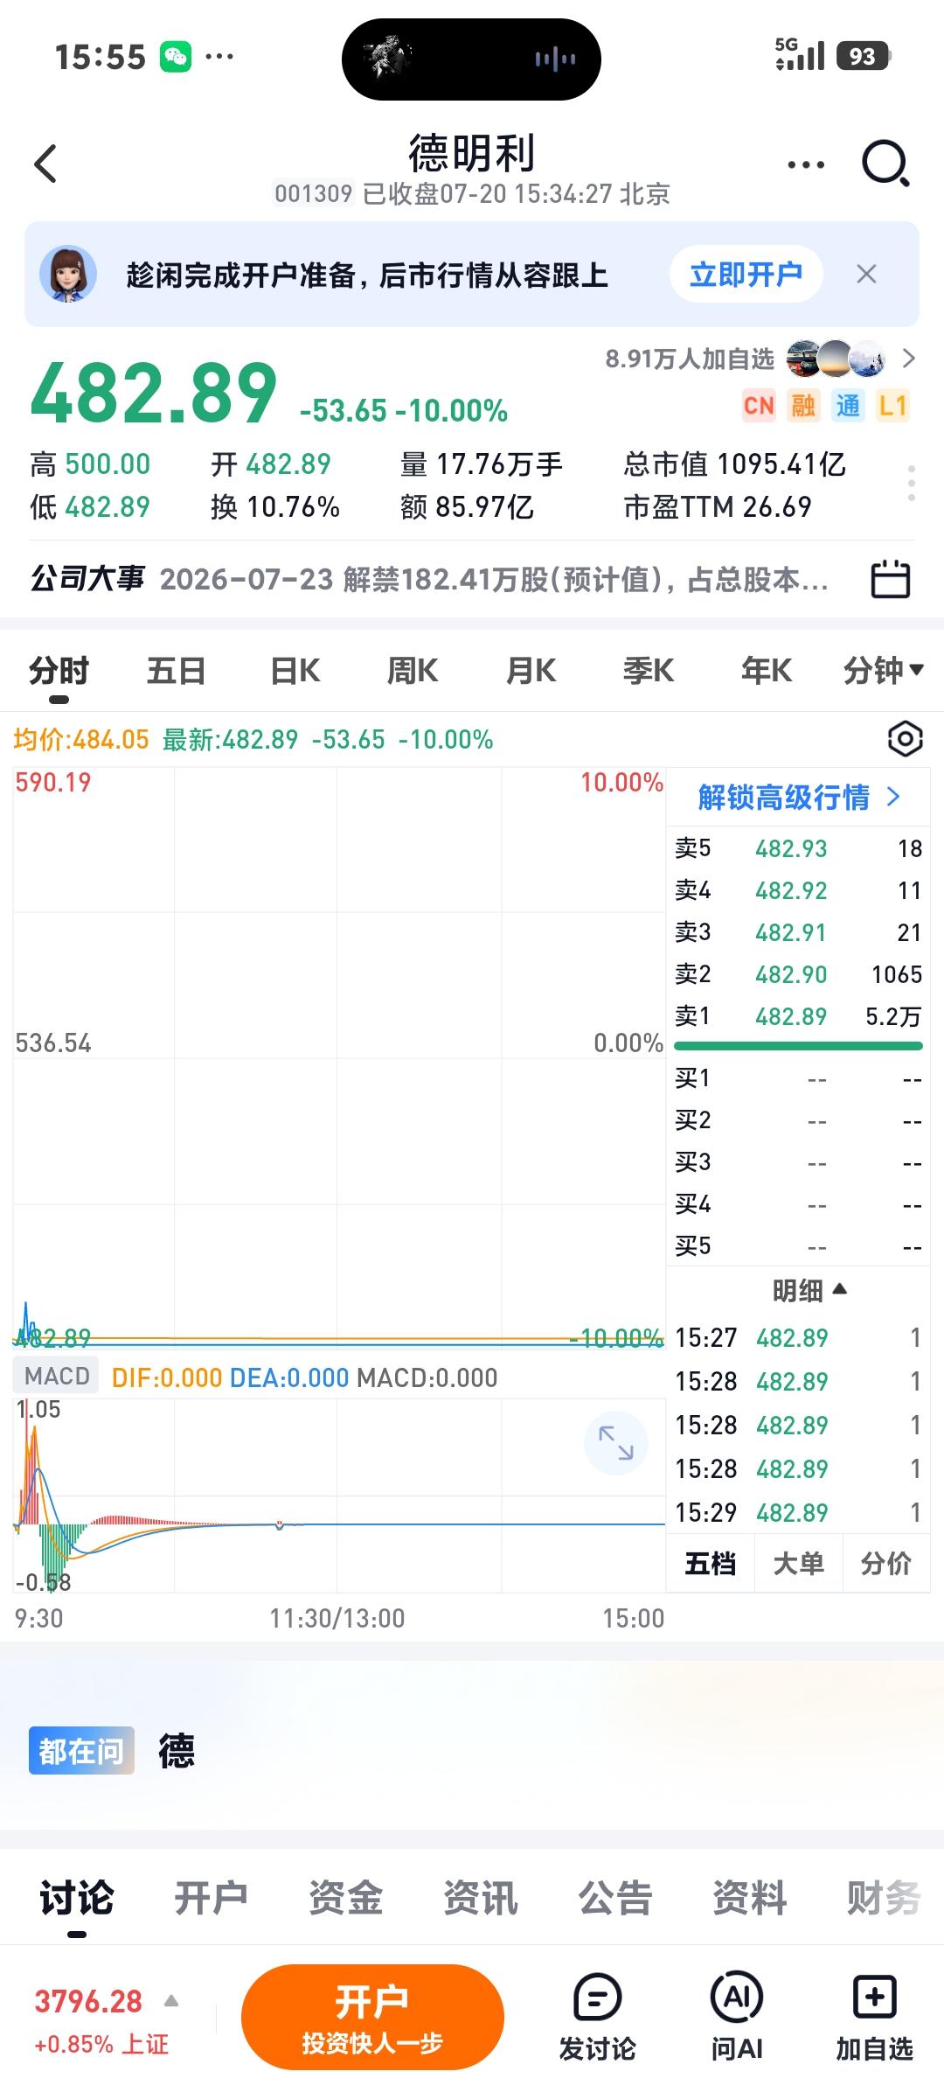
Task: Expand chart to fullscreen icon
Action: (x=616, y=1442)
